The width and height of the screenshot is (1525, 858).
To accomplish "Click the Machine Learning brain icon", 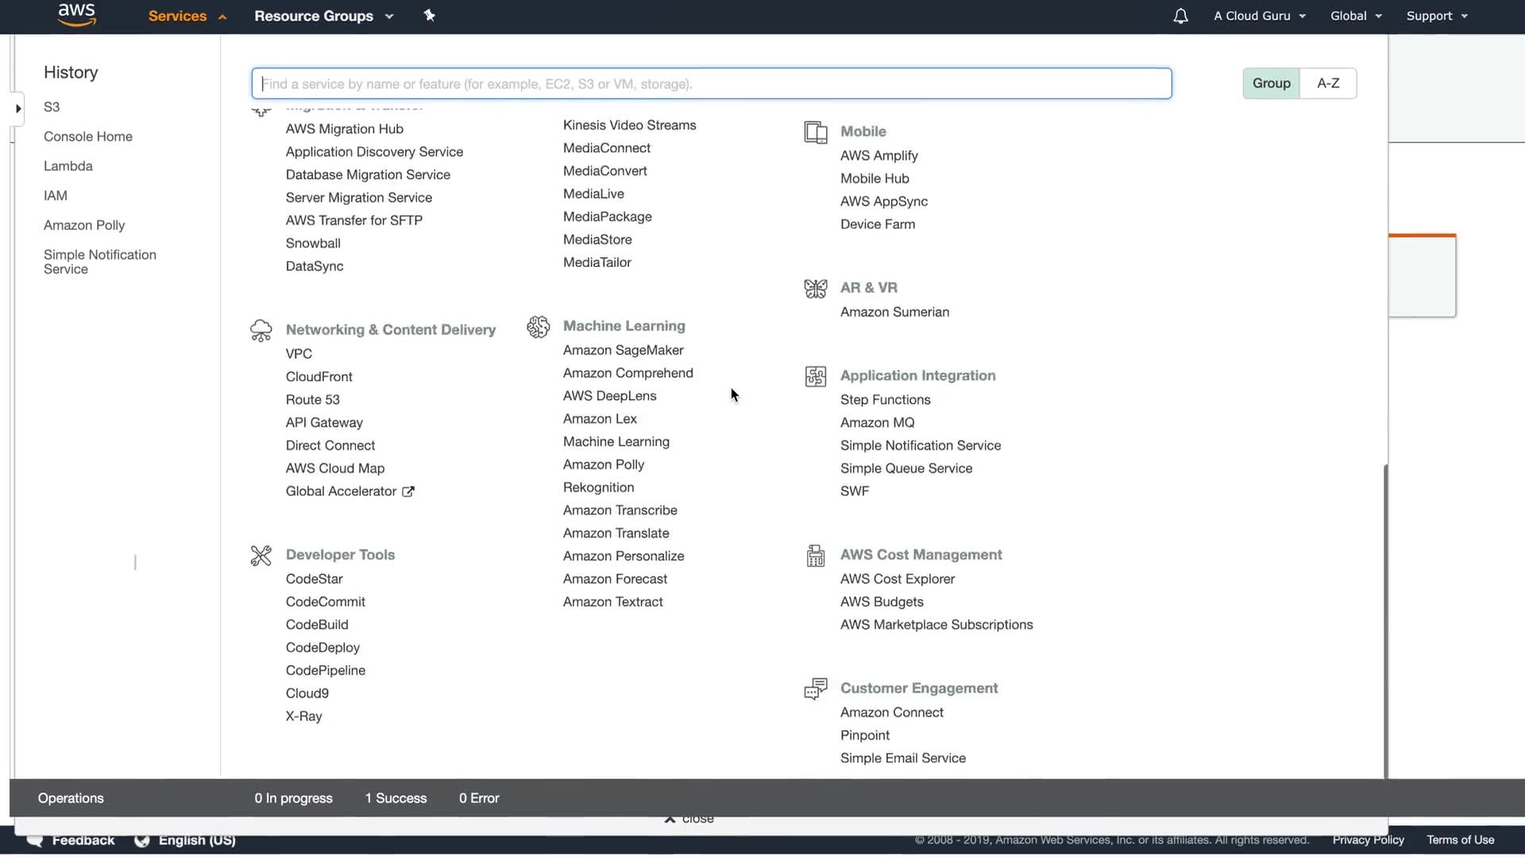I will 538,327.
